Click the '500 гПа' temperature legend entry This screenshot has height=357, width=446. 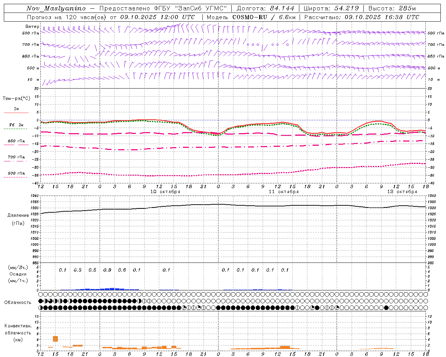coord(16,173)
